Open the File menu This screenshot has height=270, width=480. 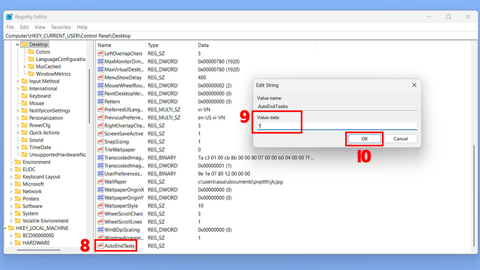(x=10, y=27)
